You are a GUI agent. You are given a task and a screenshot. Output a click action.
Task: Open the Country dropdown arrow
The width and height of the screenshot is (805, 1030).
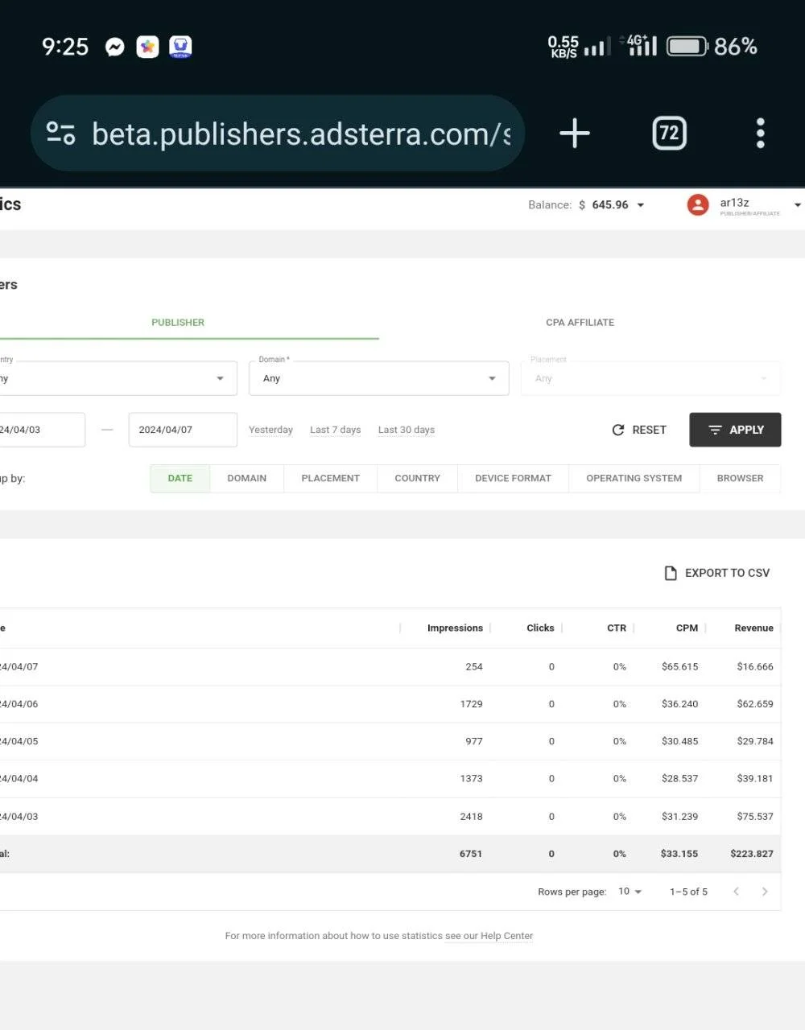pyautogui.click(x=220, y=378)
